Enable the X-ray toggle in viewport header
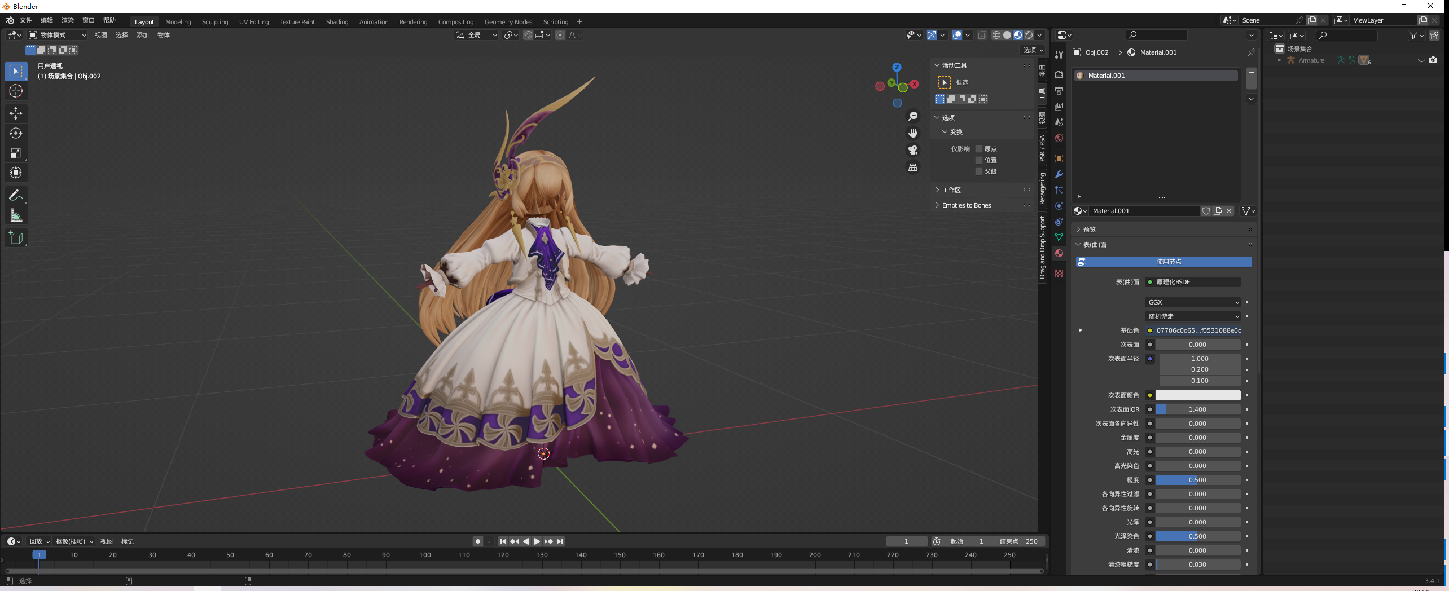 point(983,35)
